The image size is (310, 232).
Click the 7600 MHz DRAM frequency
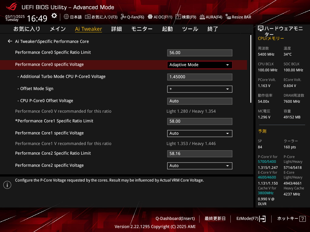coord(292,101)
